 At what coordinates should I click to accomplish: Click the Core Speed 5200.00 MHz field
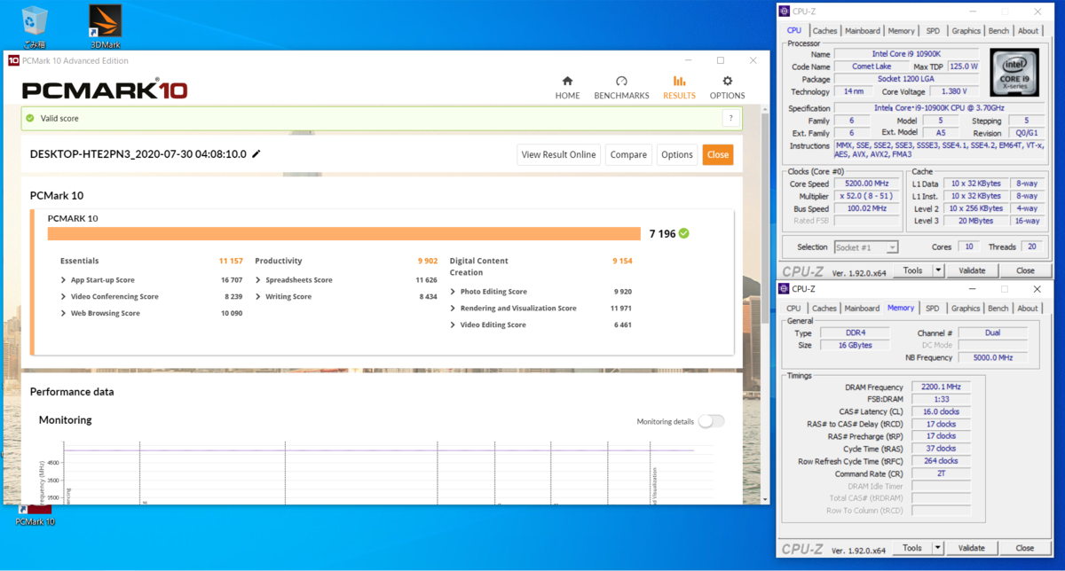[x=864, y=184]
